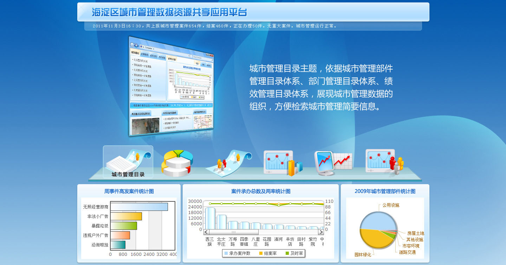Image resolution: width=506 pixels, height=265 pixels.
Task: Click the 城市管理目录主题 description paragraph
Action: (x=321, y=88)
